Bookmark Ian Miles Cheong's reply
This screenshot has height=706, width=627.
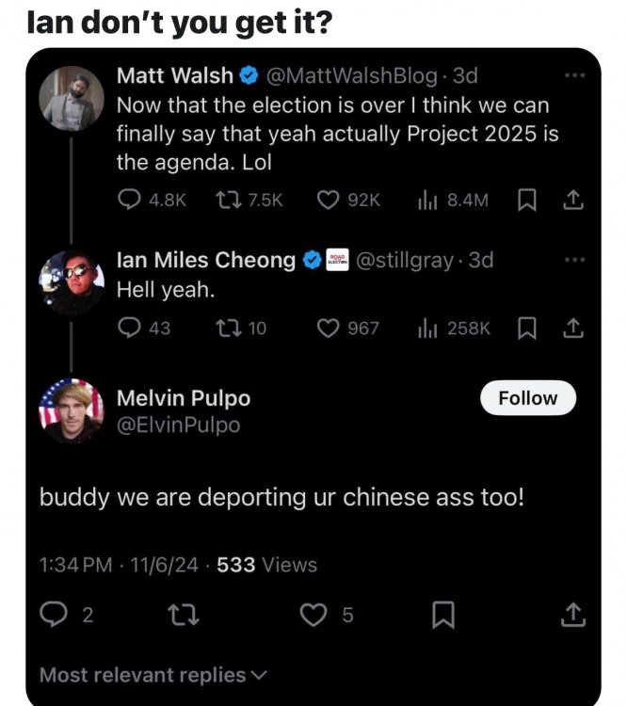tap(525, 327)
